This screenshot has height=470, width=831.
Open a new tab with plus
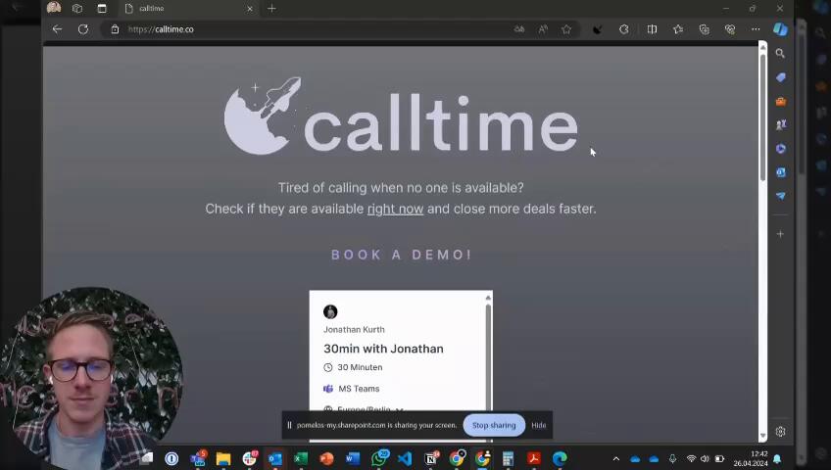271,9
